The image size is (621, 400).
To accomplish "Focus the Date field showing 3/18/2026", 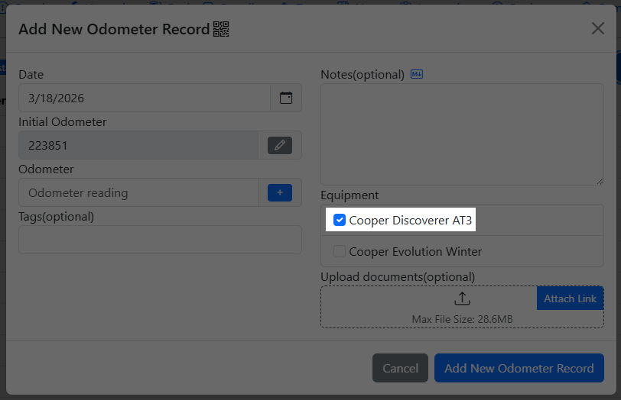I will coord(145,98).
